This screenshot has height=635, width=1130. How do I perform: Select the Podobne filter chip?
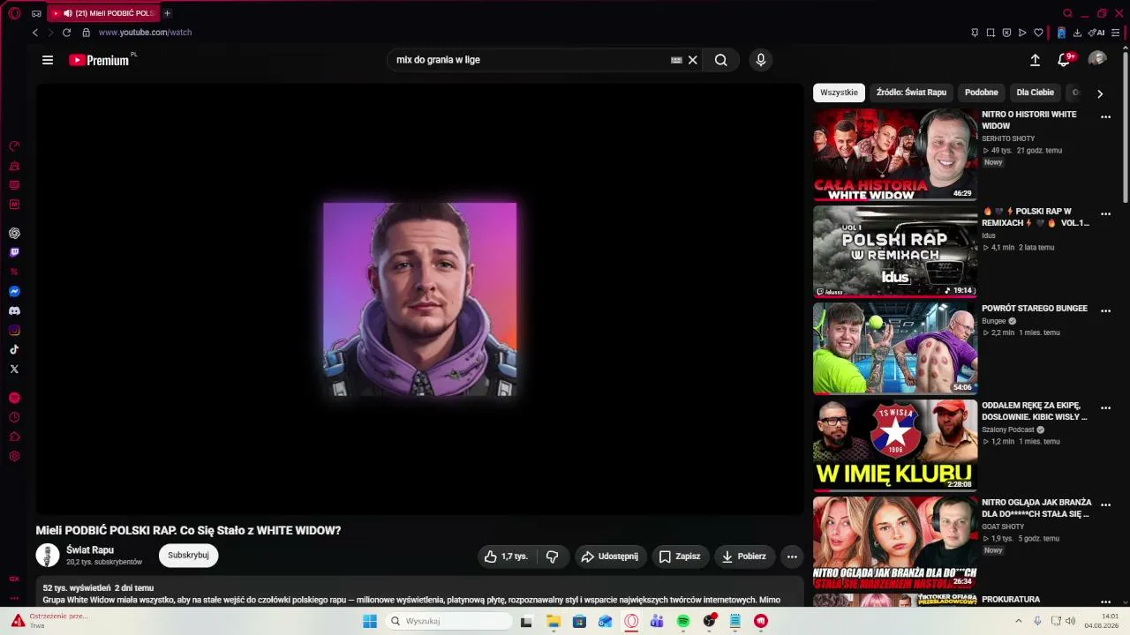(x=982, y=93)
